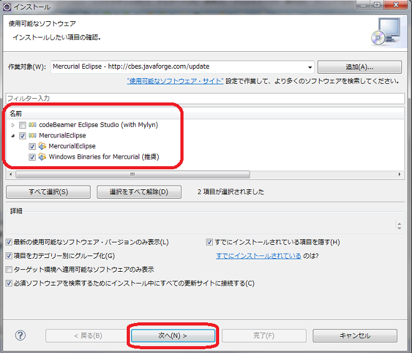Viewport: 412px width, 353px height.
Task: Click the 選択をすべて解除(D) button
Action: pos(139,192)
